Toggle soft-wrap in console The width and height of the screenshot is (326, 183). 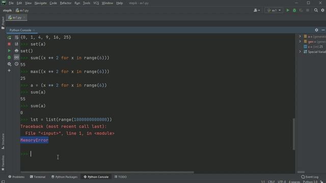pyautogui.click(x=16, y=38)
